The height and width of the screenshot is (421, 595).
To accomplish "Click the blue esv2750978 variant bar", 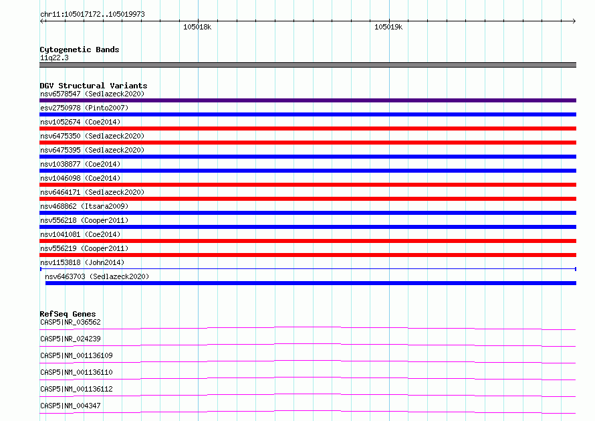I will point(308,114).
